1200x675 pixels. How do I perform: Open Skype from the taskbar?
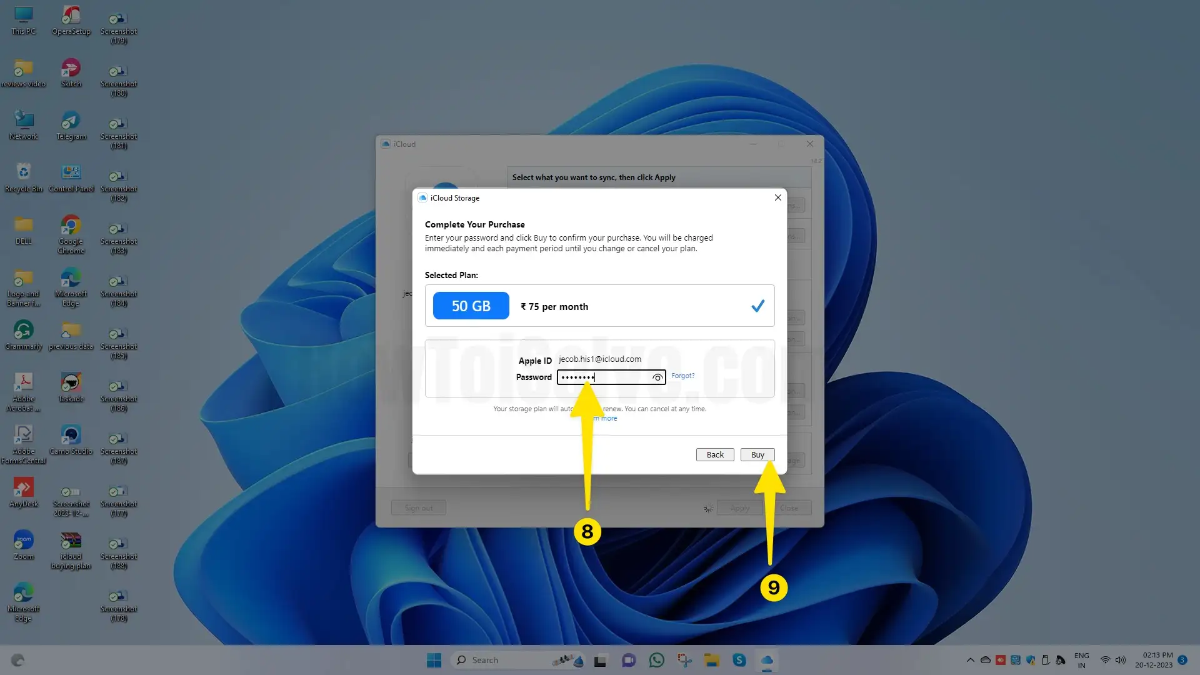(740, 659)
